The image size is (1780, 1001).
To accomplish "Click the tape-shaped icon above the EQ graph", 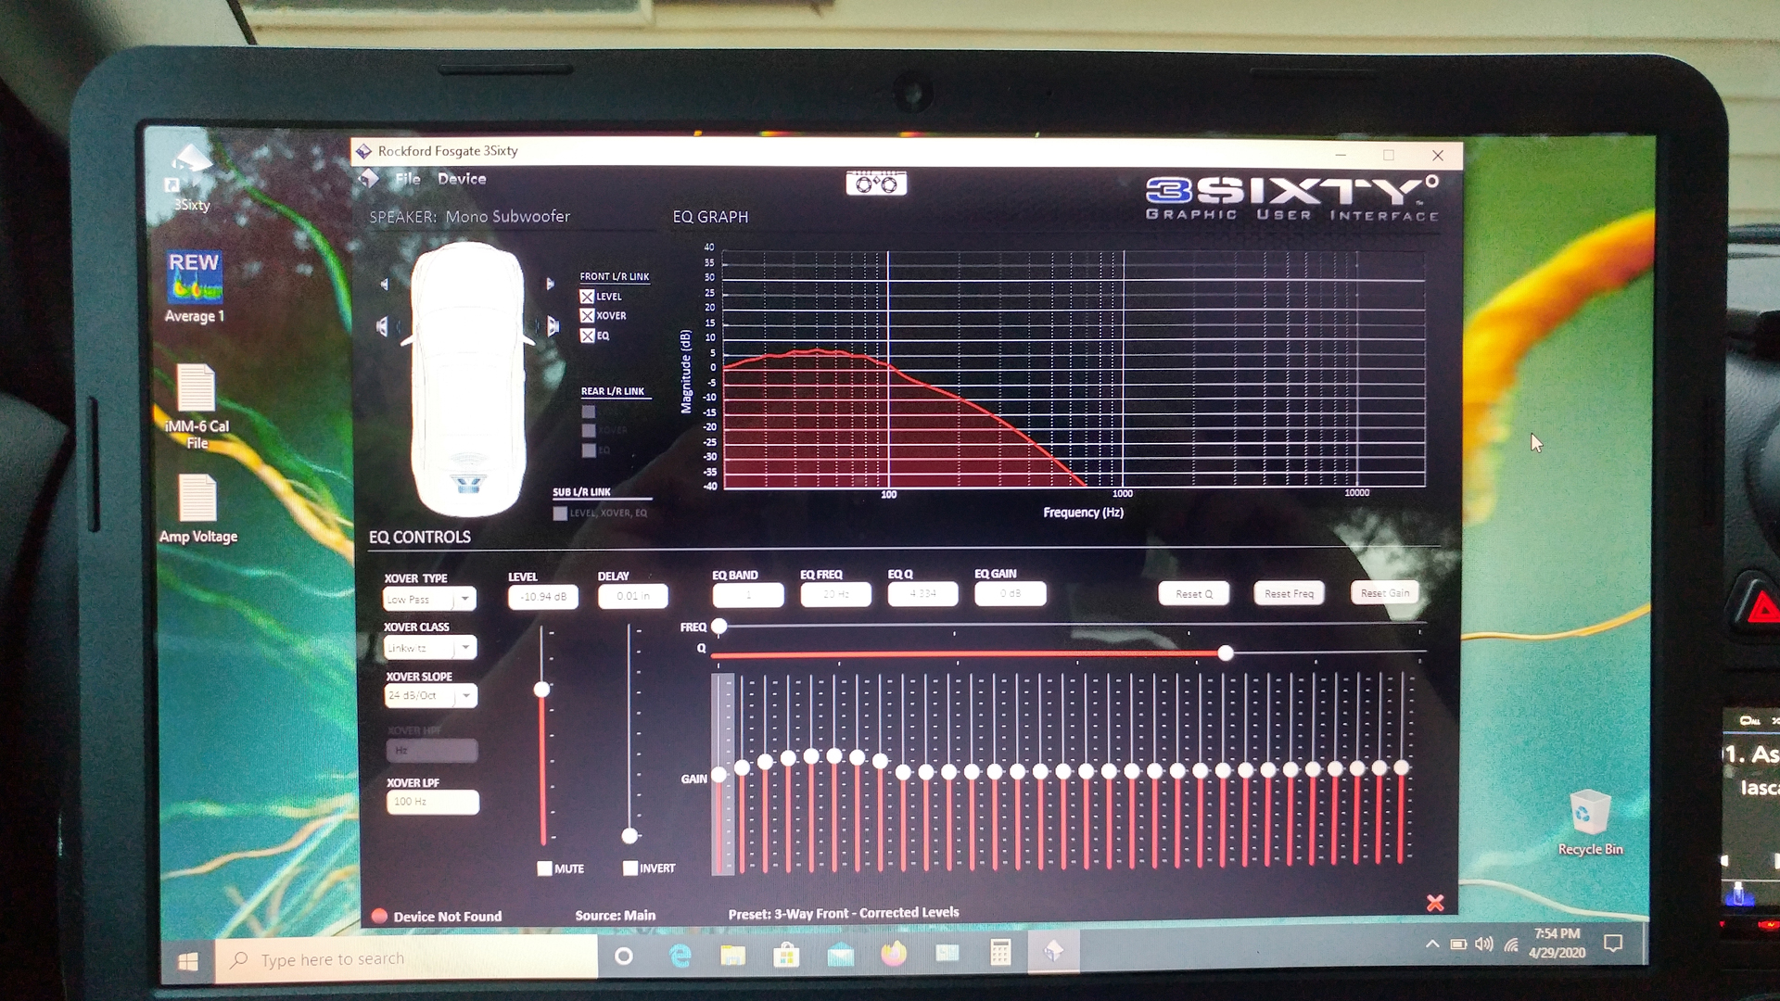I will coord(876,184).
